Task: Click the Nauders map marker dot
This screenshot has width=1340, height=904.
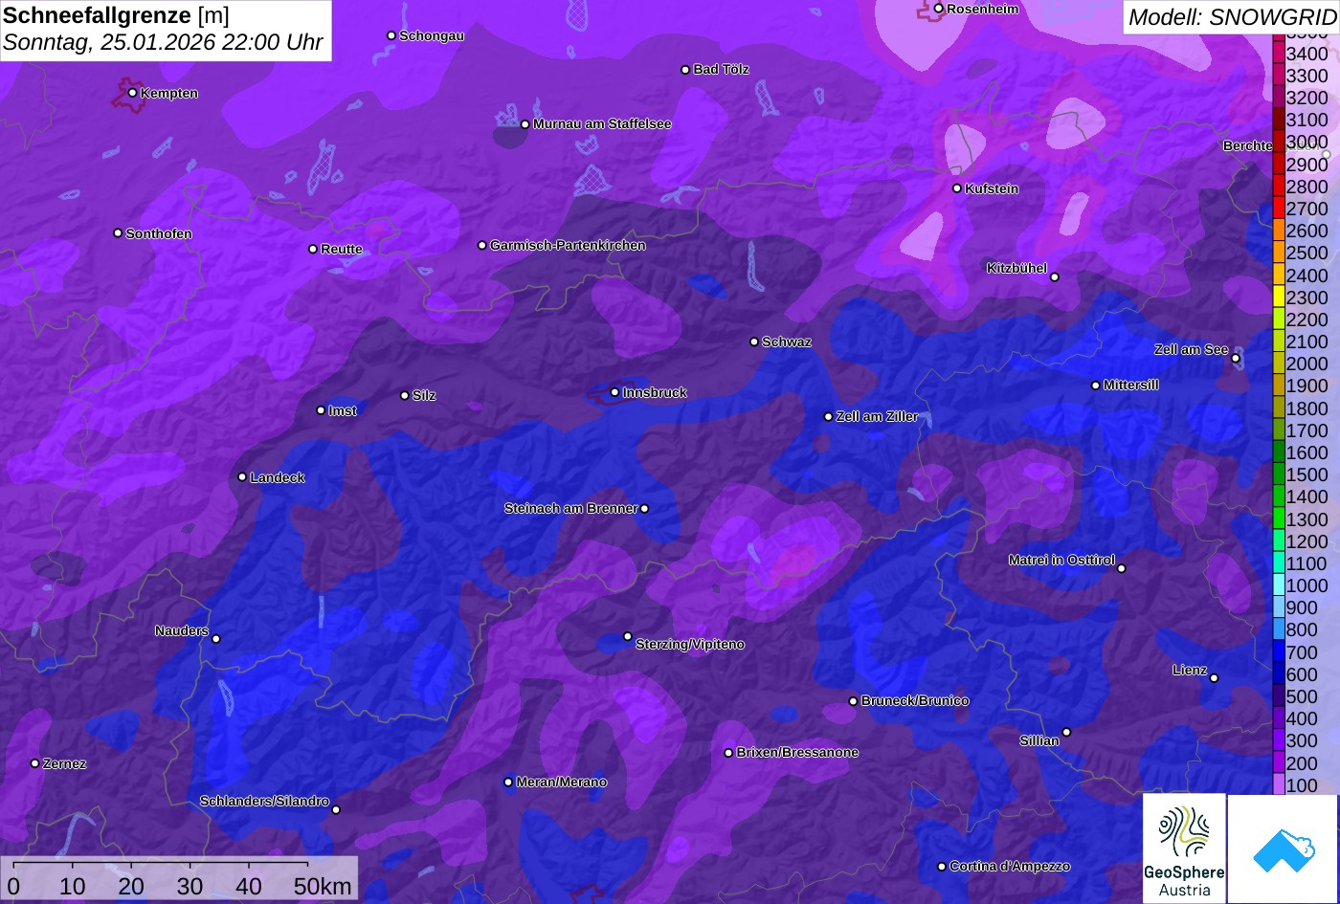Action: click(216, 639)
